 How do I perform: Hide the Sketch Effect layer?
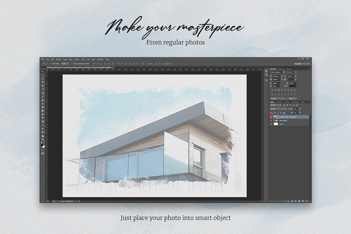[x=271, y=121]
